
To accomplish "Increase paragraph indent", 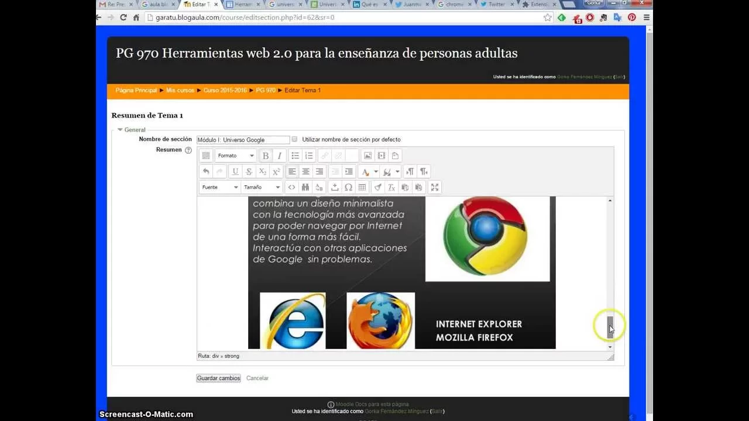I will (x=349, y=171).
